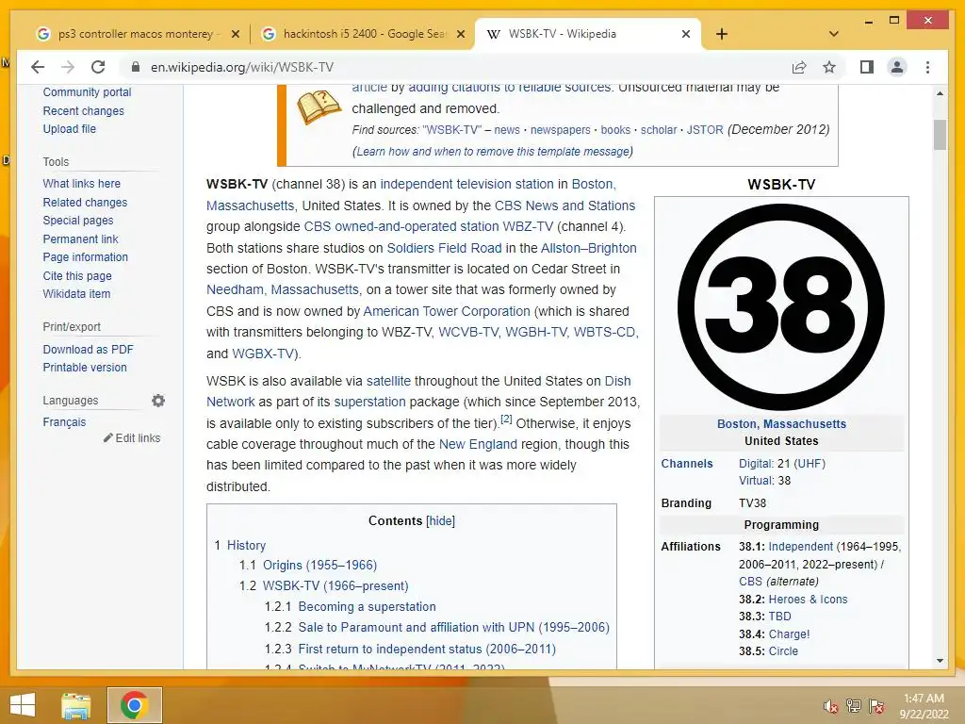
Task: Open the Languages settings gear icon
Action: [x=158, y=401]
